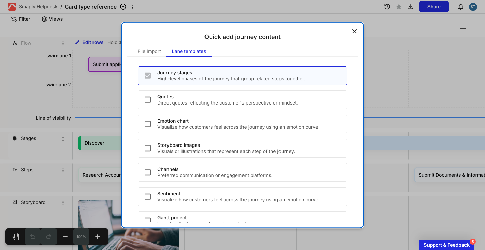Check the Quotes template checkbox
485x250 pixels.
pyautogui.click(x=148, y=100)
